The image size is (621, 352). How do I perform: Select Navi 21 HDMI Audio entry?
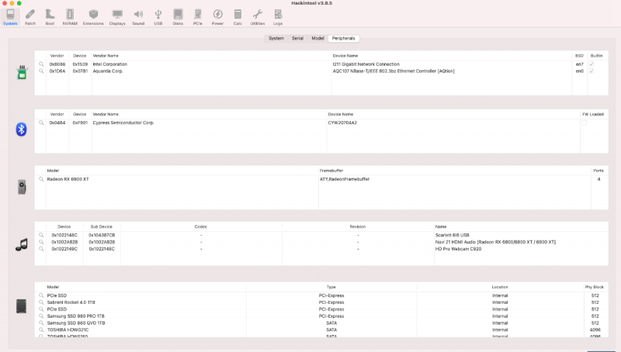(495, 242)
